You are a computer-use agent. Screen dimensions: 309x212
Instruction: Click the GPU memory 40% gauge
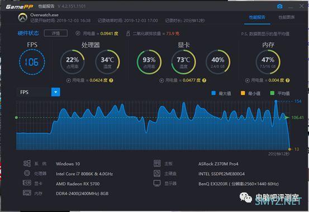click(x=218, y=62)
